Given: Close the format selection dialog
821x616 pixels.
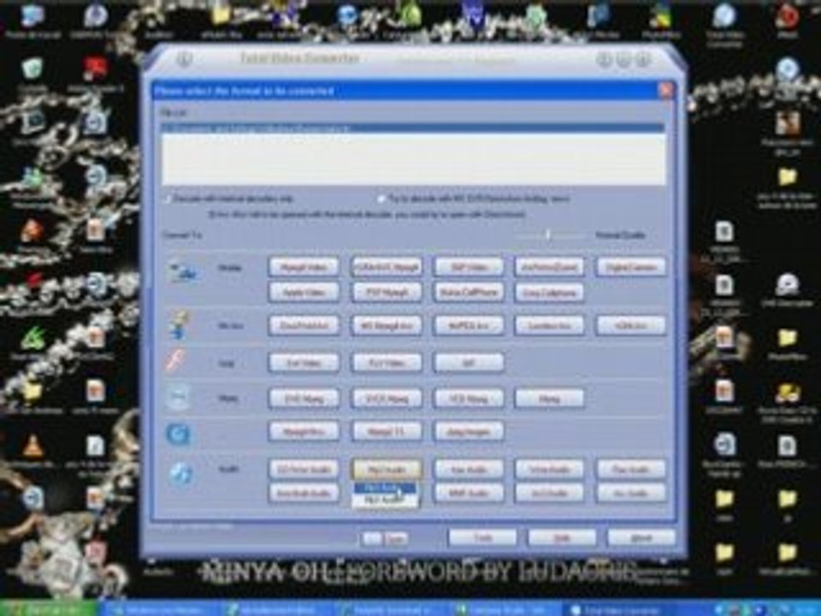Looking at the screenshot, I should (x=665, y=90).
